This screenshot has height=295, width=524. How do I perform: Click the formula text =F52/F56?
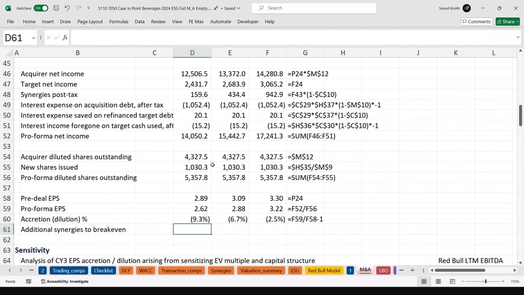302,208
